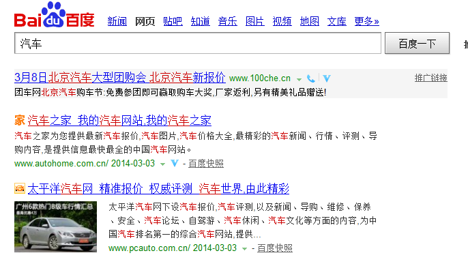Open 百度快照 for autohome.com.cn result
The height and width of the screenshot is (264, 468).
(x=206, y=164)
